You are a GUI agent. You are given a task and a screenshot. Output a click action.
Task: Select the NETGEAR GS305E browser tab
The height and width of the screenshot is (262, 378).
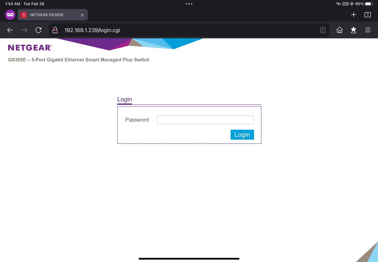[x=53, y=15]
